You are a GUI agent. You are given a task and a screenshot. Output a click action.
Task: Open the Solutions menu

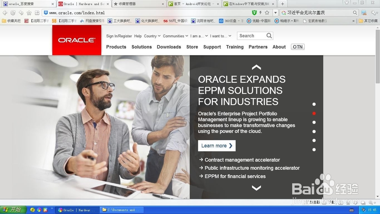(141, 47)
